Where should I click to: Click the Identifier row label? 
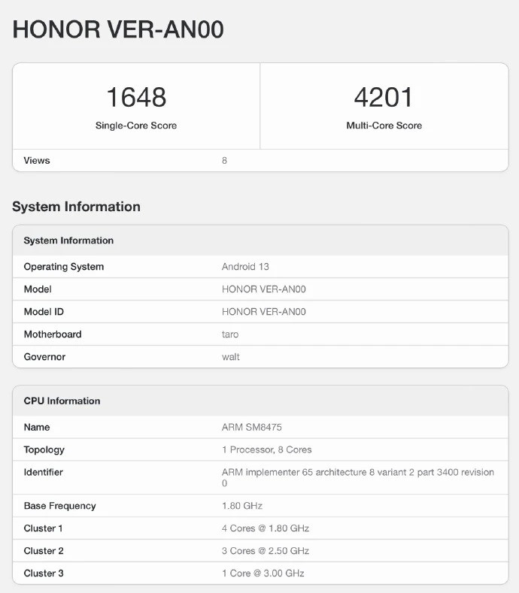coord(43,472)
